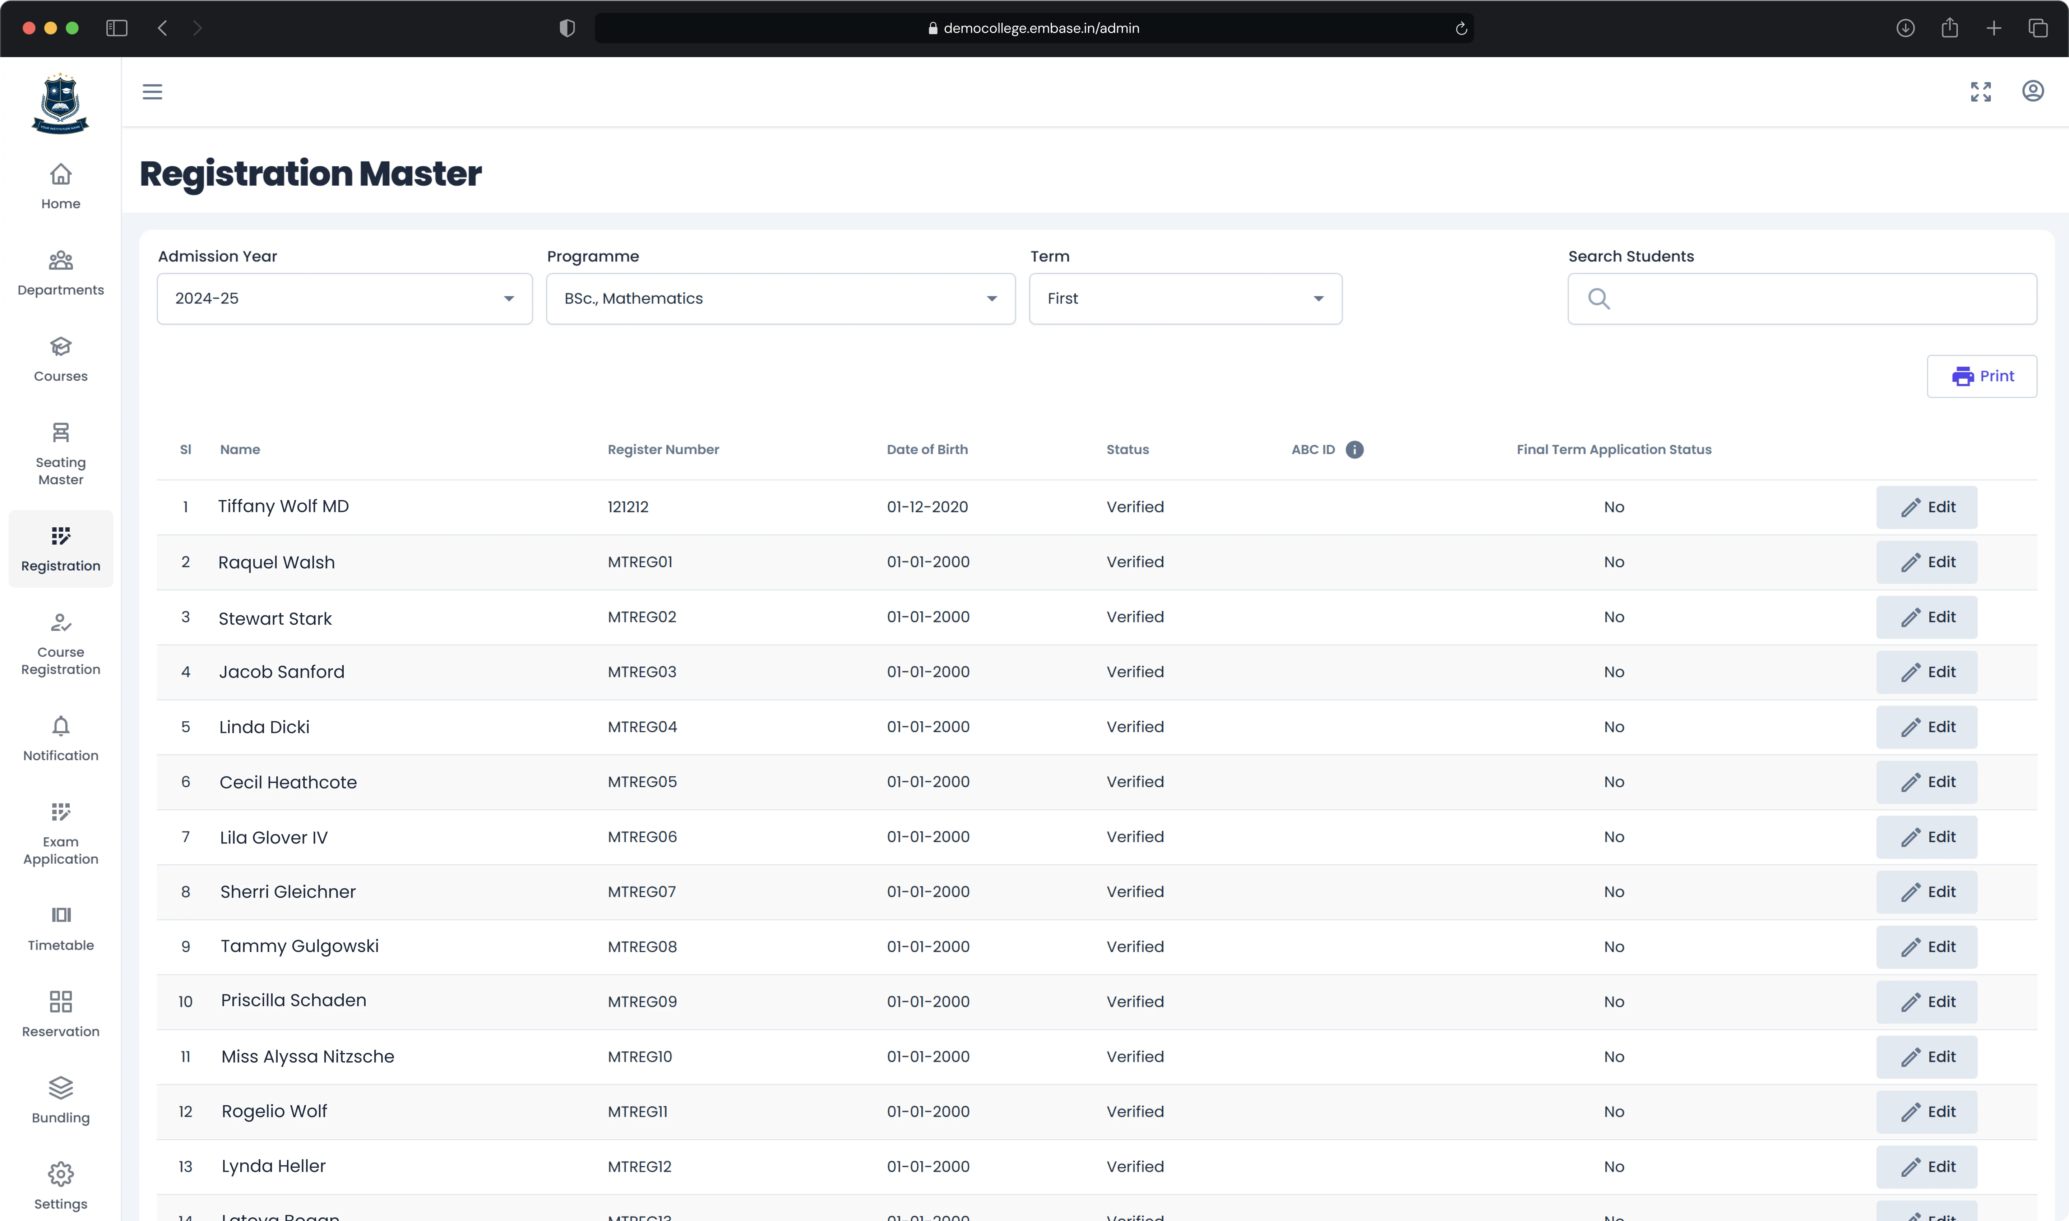Open Reservation in sidebar
The width and height of the screenshot is (2069, 1221).
pos(61,1014)
